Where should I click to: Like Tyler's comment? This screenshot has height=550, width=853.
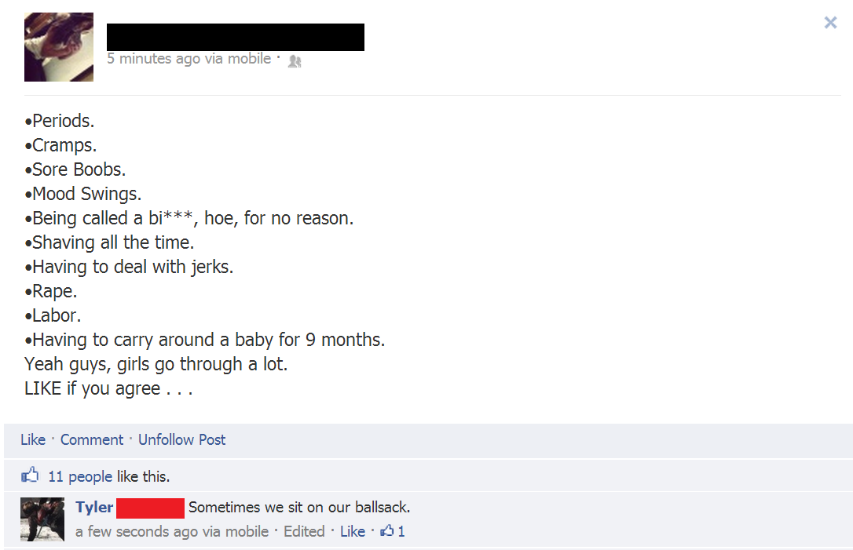coord(353,531)
